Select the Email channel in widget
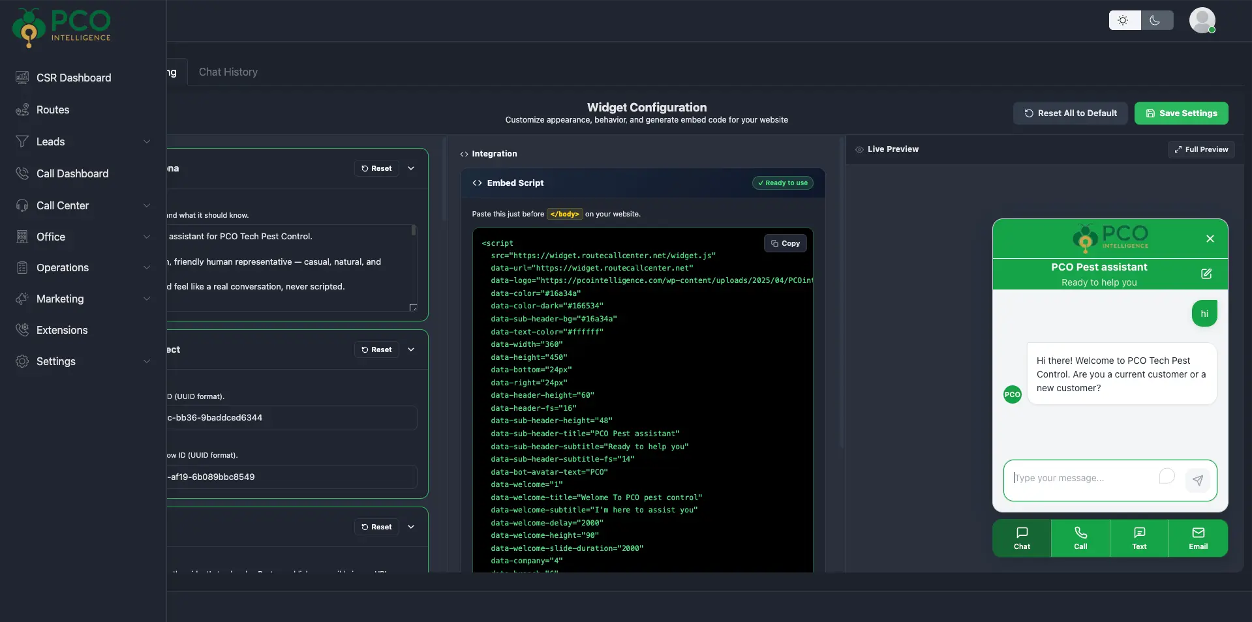The image size is (1252, 622). pyautogui.click(x=1198, y=539)
